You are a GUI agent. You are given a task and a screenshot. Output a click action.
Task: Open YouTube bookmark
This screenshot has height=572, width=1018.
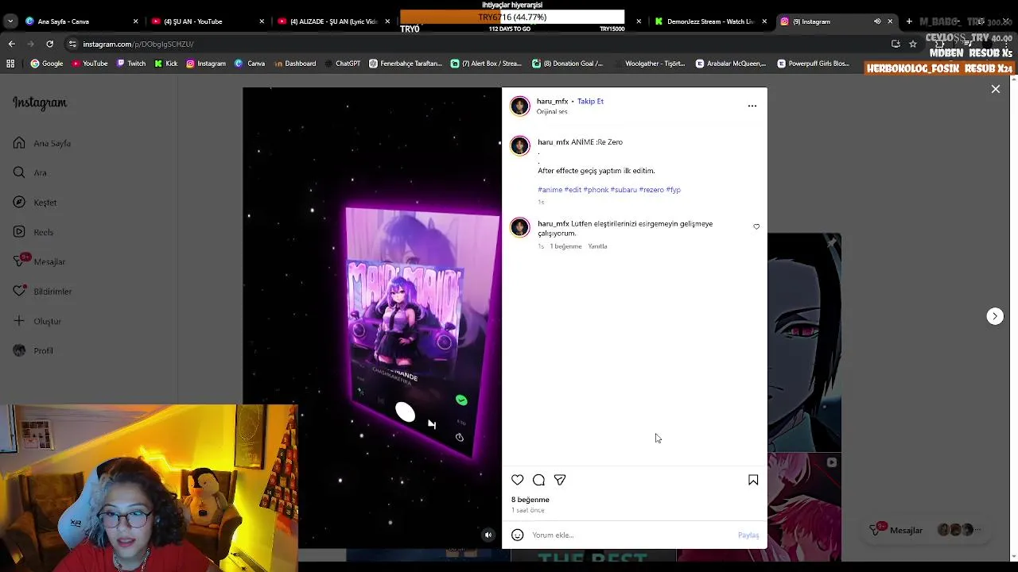pos(89,64)
